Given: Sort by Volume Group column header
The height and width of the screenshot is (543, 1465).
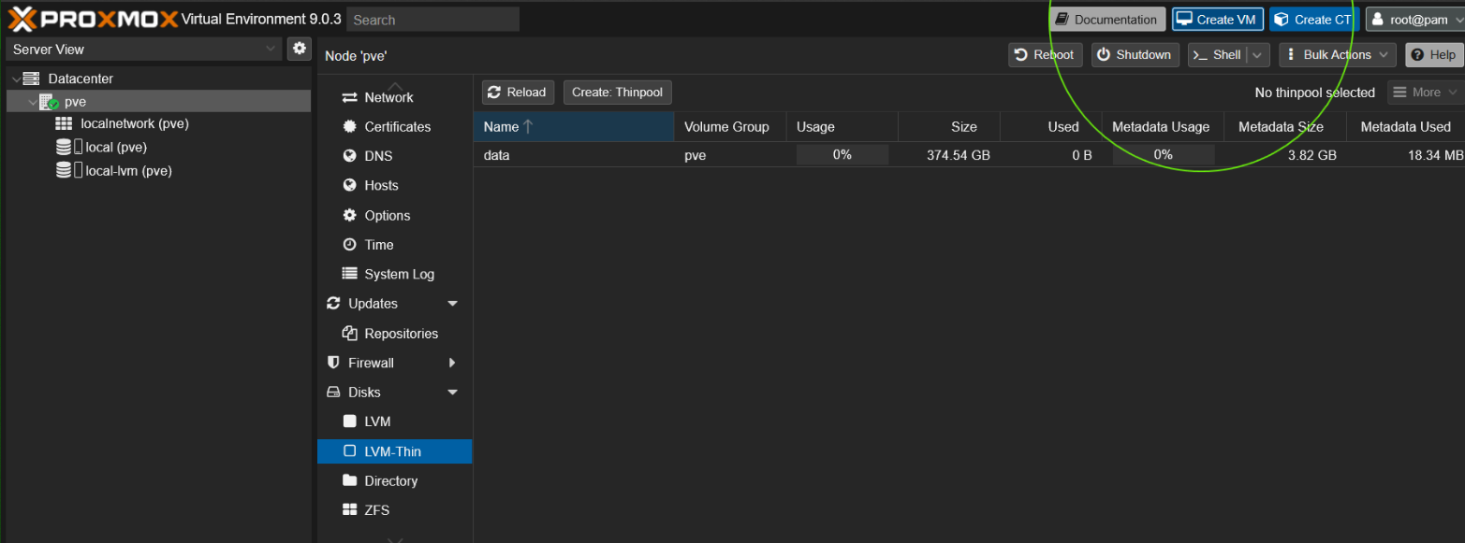Looking at the screenshot, I should (x=729, y=127).
